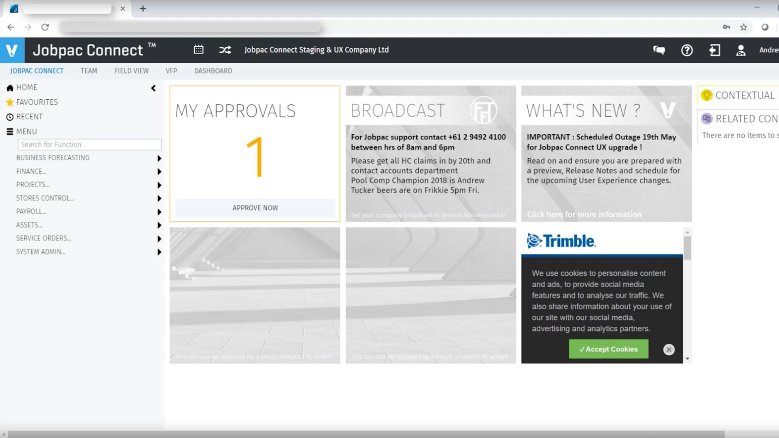
Task: Click the Accept Cookies button
Action: pyautogui.click(x=609, y=349)
